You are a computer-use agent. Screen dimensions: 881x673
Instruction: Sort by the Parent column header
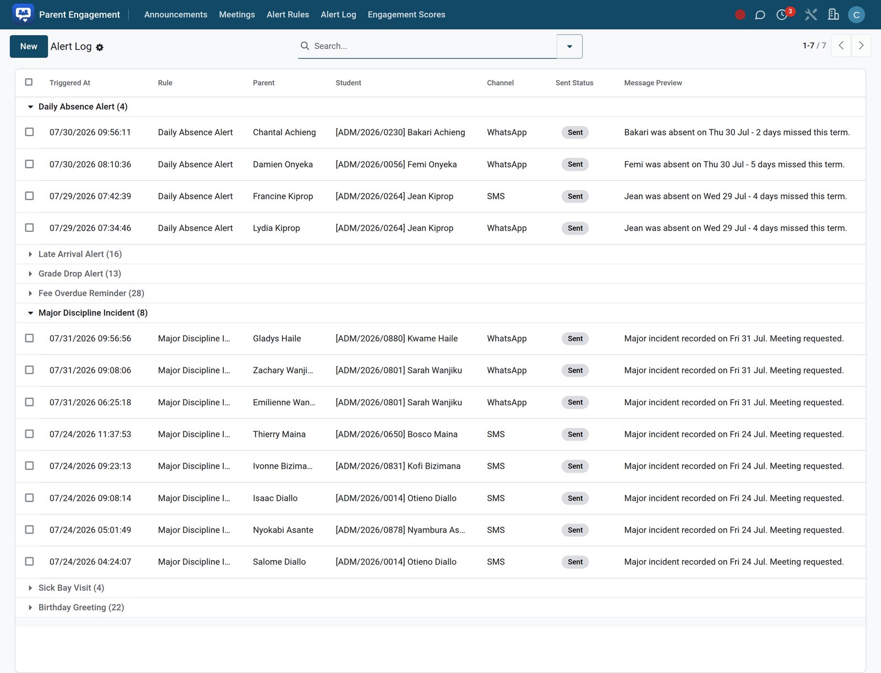[264, 83]
